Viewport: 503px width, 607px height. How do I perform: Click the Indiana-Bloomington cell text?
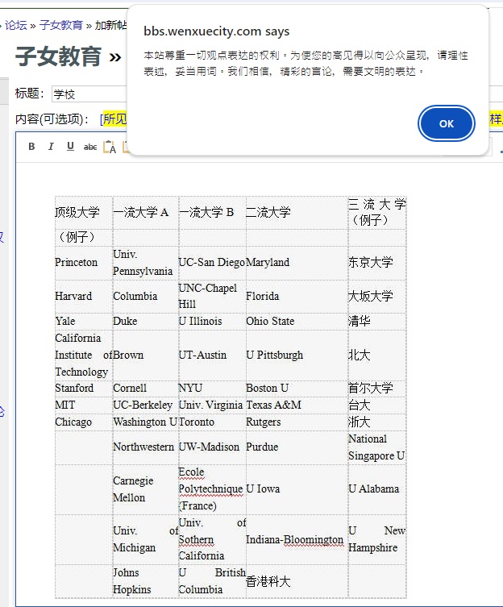(x=295, y=539)
